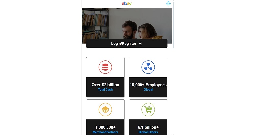Select the 10,000+ Employees heading
Viewport: 259px width, 135px height.
click(148, 85)
